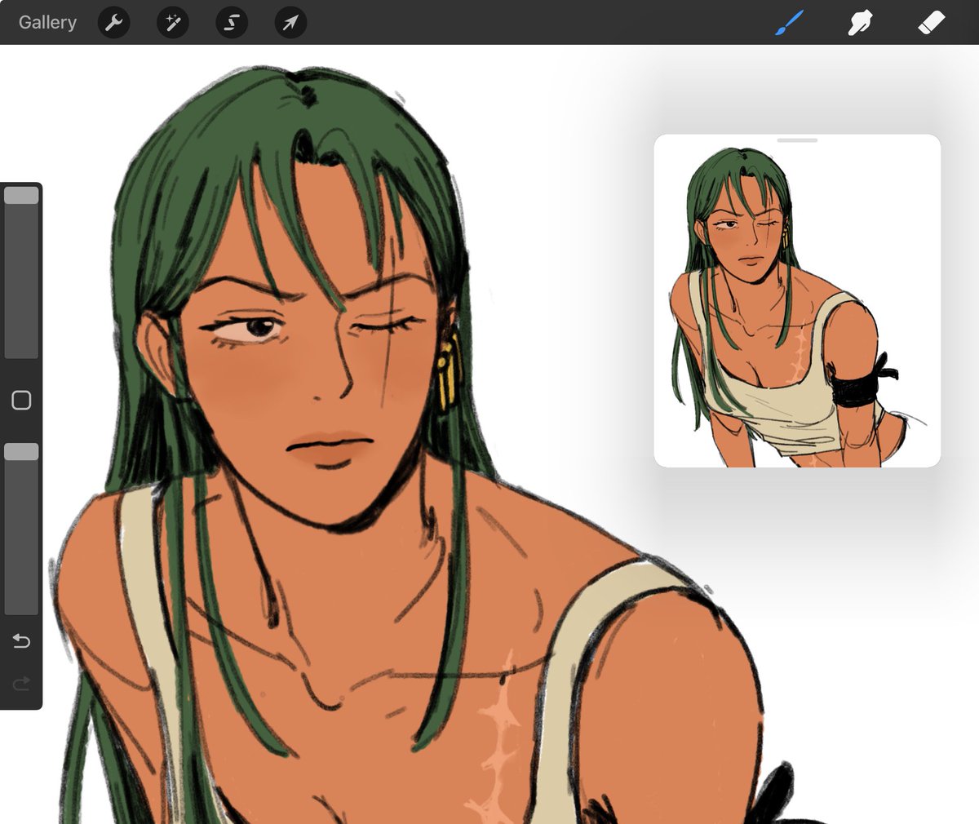The height and width of the screenshot is (824, 979).
Task: Click the brush opacity slider
Action: coord(21,529)
